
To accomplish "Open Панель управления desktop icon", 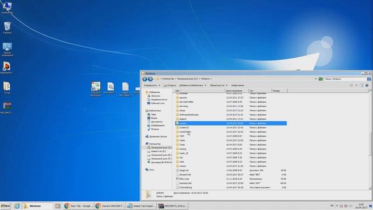I will pyautogui.click(x=7, y=49).
